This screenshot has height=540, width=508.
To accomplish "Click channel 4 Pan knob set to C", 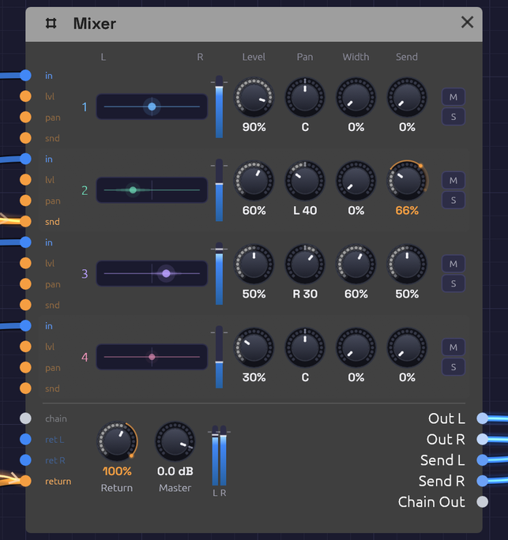I will click(x=305, y=347).
